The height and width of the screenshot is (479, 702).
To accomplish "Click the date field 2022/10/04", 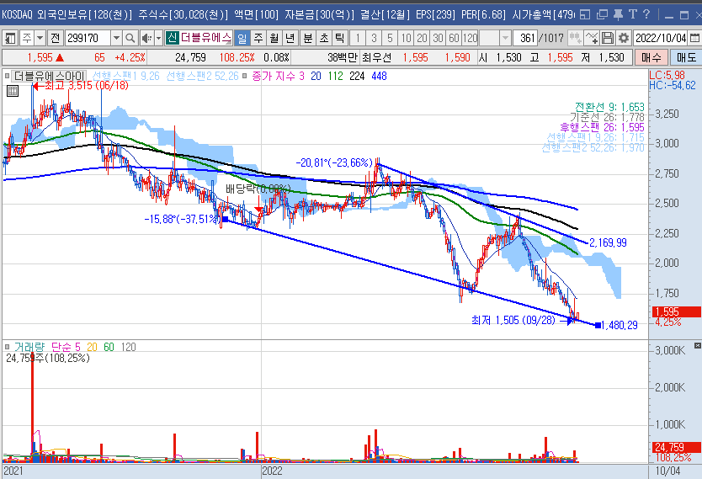I will [661, 38].
